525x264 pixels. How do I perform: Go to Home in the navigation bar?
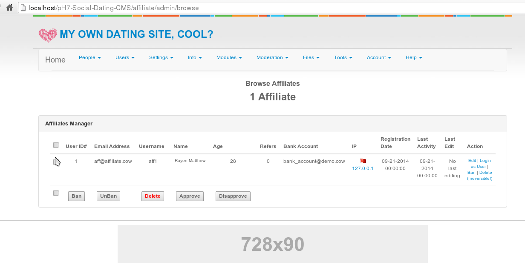point(55,60)
